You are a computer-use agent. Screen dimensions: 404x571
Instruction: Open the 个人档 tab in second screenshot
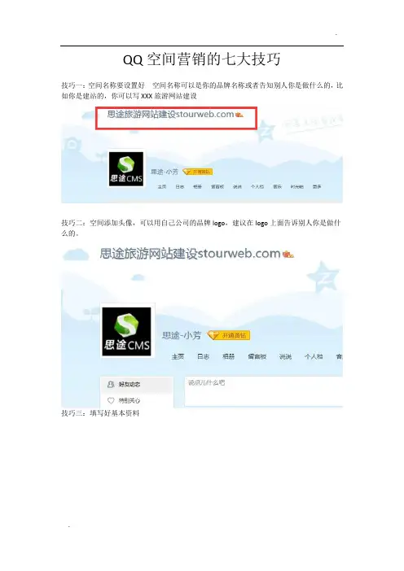point(314,356)
